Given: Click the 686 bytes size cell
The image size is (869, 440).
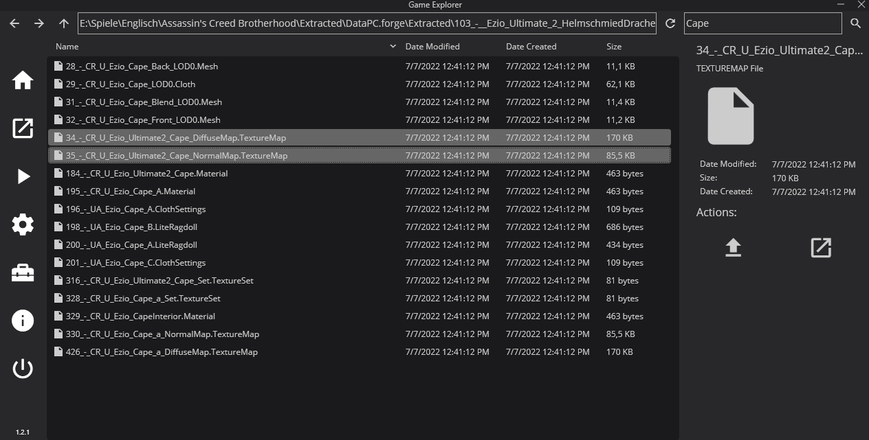Looking at the screenshot, I should pos(624,227).
